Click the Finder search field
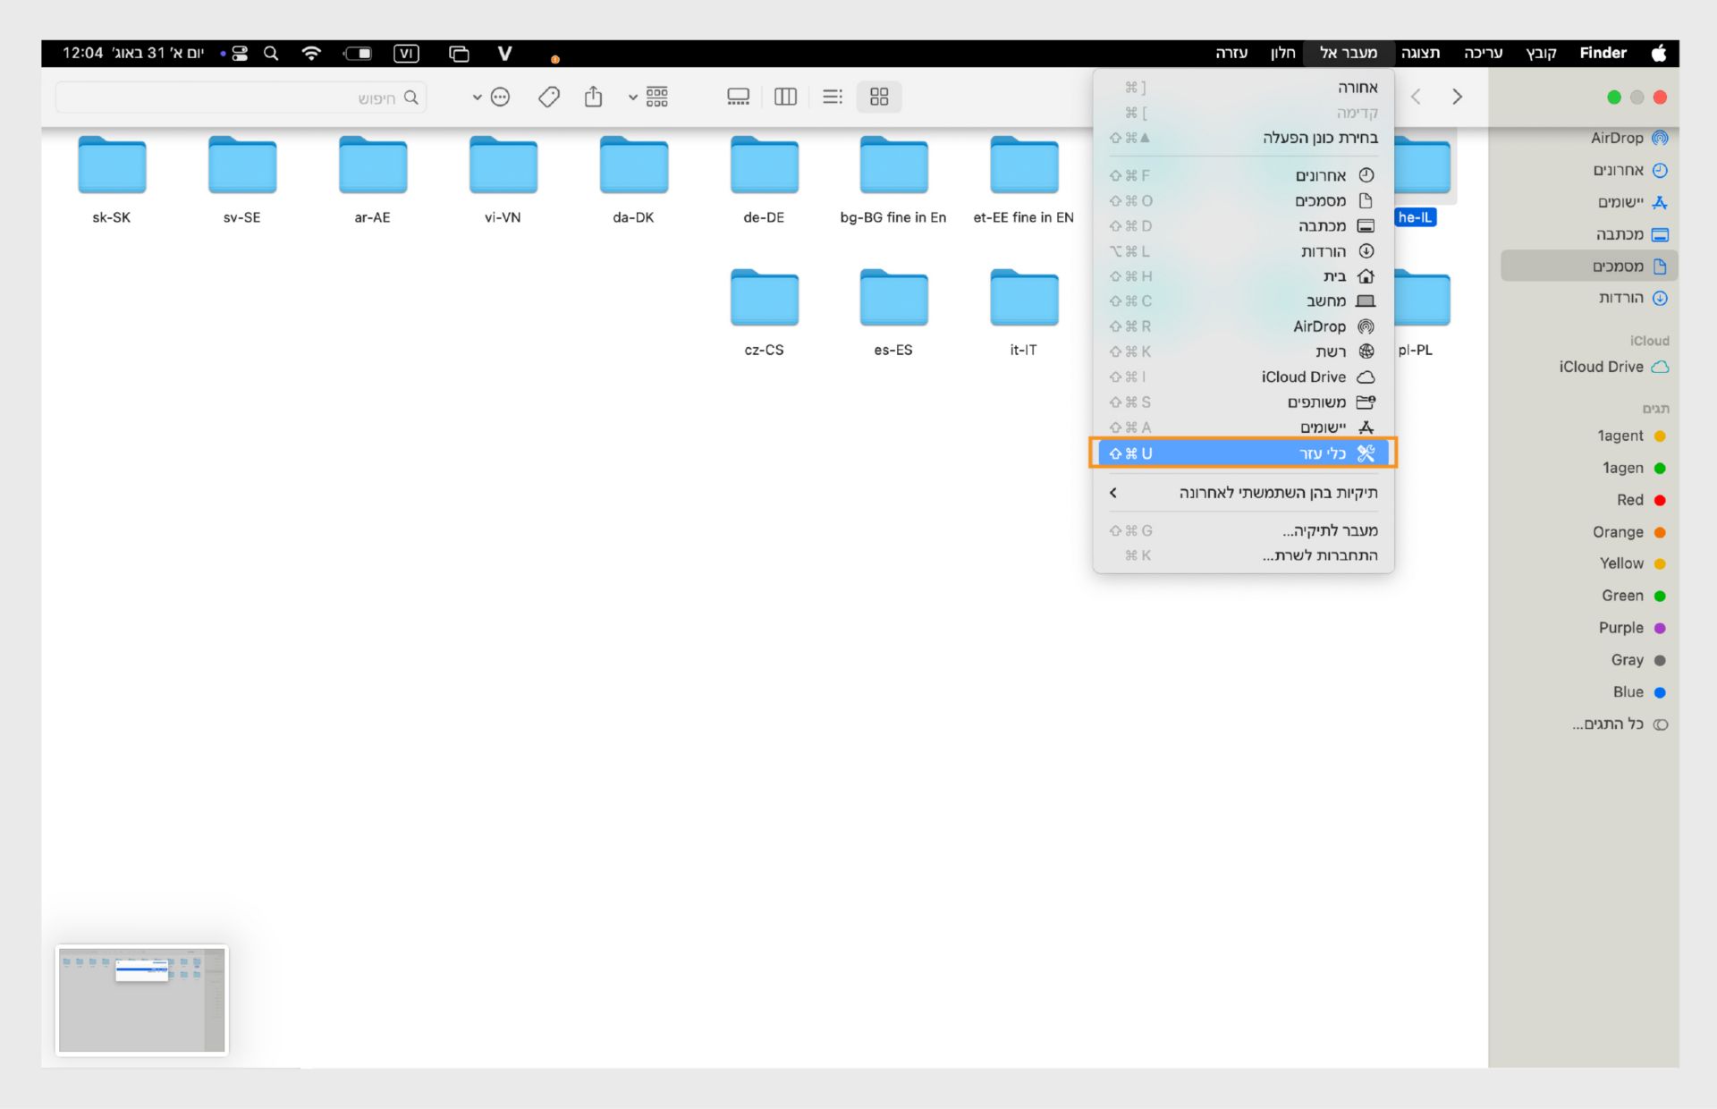The height and width of the screenshot is (1109, 1717). pos(241,97)
